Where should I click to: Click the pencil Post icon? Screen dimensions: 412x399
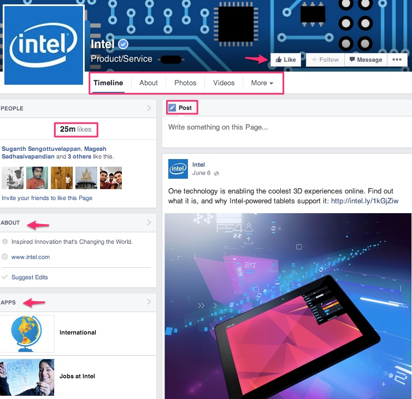pos(172,108)
